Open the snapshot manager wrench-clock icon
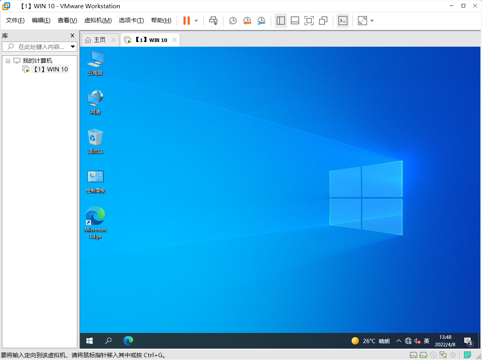This screenshot has width=482, height=360. [x=261, y=21]
